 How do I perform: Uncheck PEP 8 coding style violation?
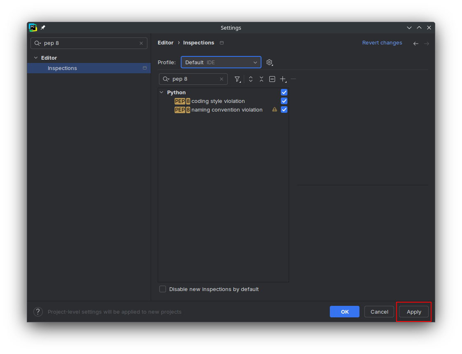(284, 101)
